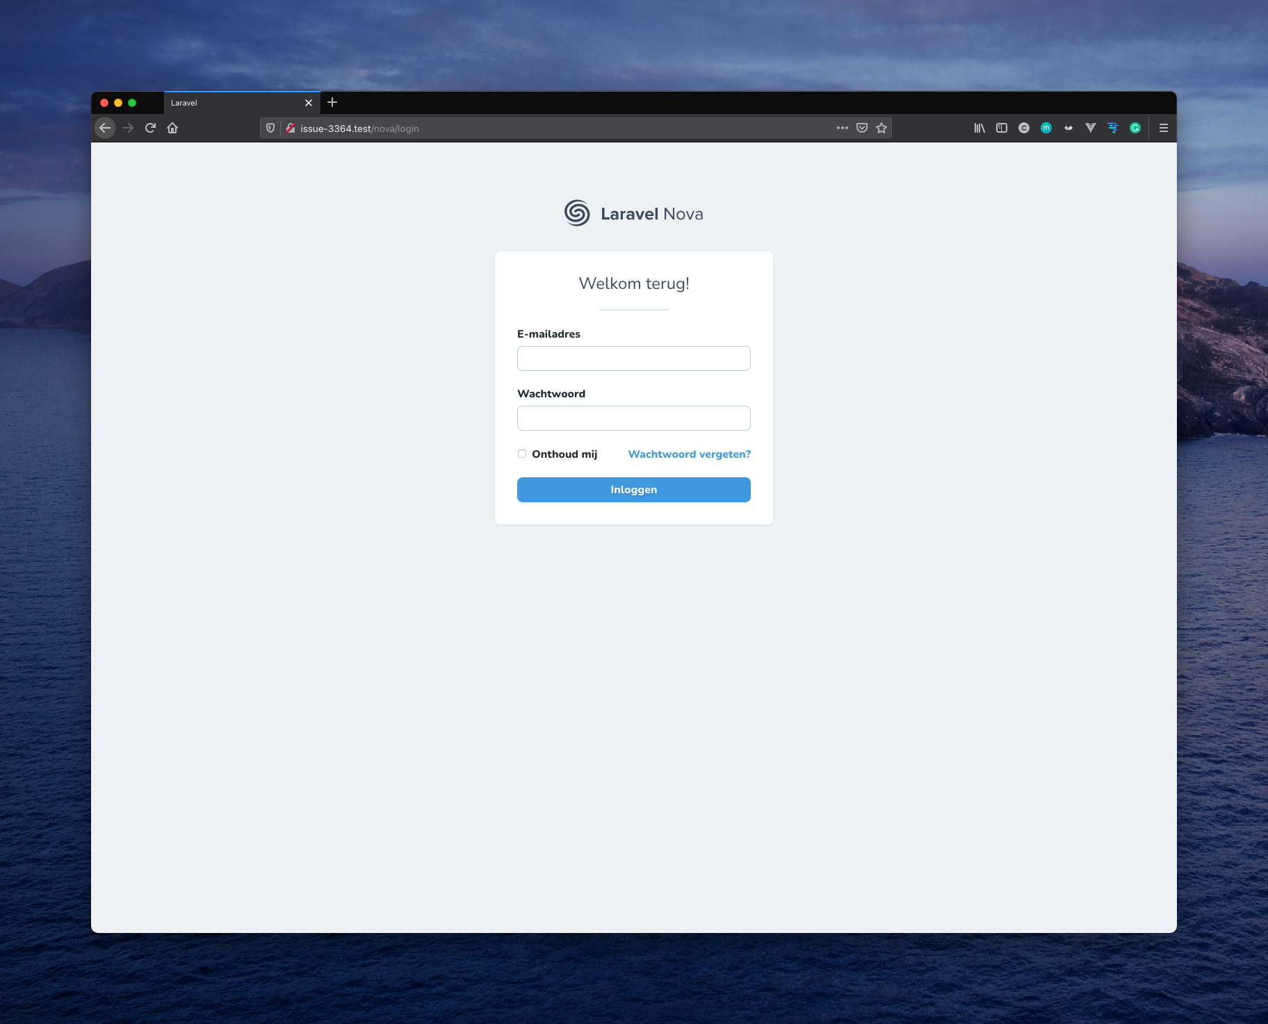
Task: Open a new tab with the plus button
Action: coord(332,102)
